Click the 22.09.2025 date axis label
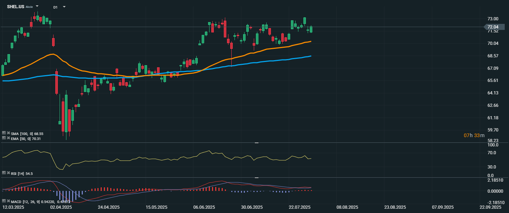 coord(490,207)
